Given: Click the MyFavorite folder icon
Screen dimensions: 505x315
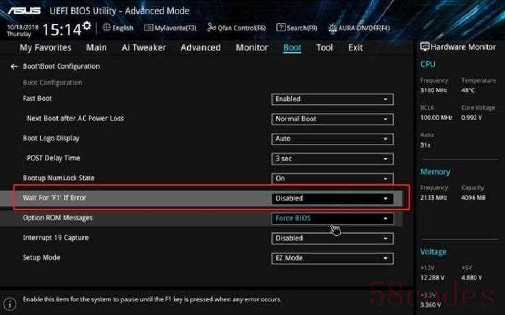Looking at the screenshot, I should coord(149,28).
